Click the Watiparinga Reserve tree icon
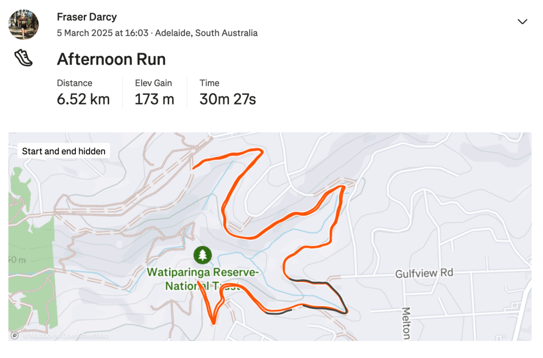This screenshot has height=358, width=543. (202, 255)
